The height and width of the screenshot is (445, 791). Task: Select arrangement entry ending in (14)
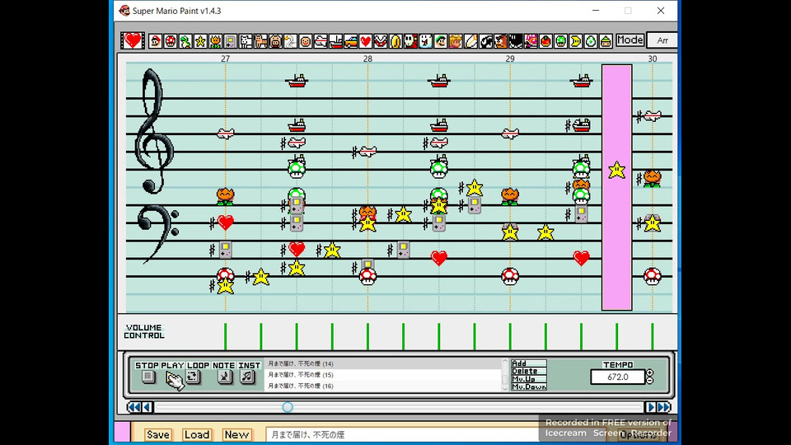pyautogui.click(x=383, y=363)
